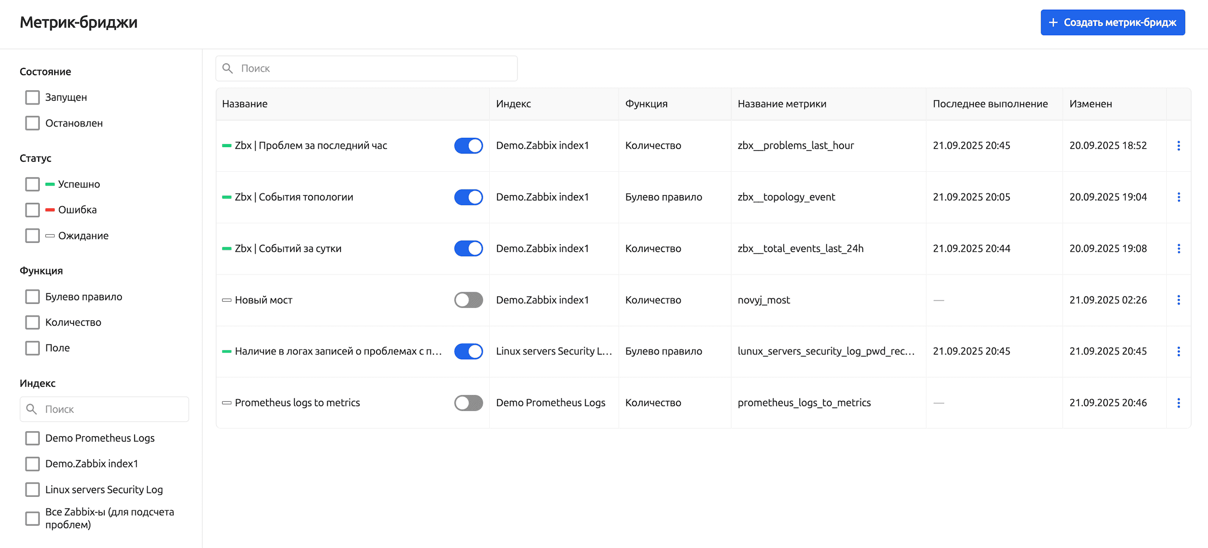Screen dimensions: 1208x548
Task: Click the Название column header
Action: click(x=245, y=104)
